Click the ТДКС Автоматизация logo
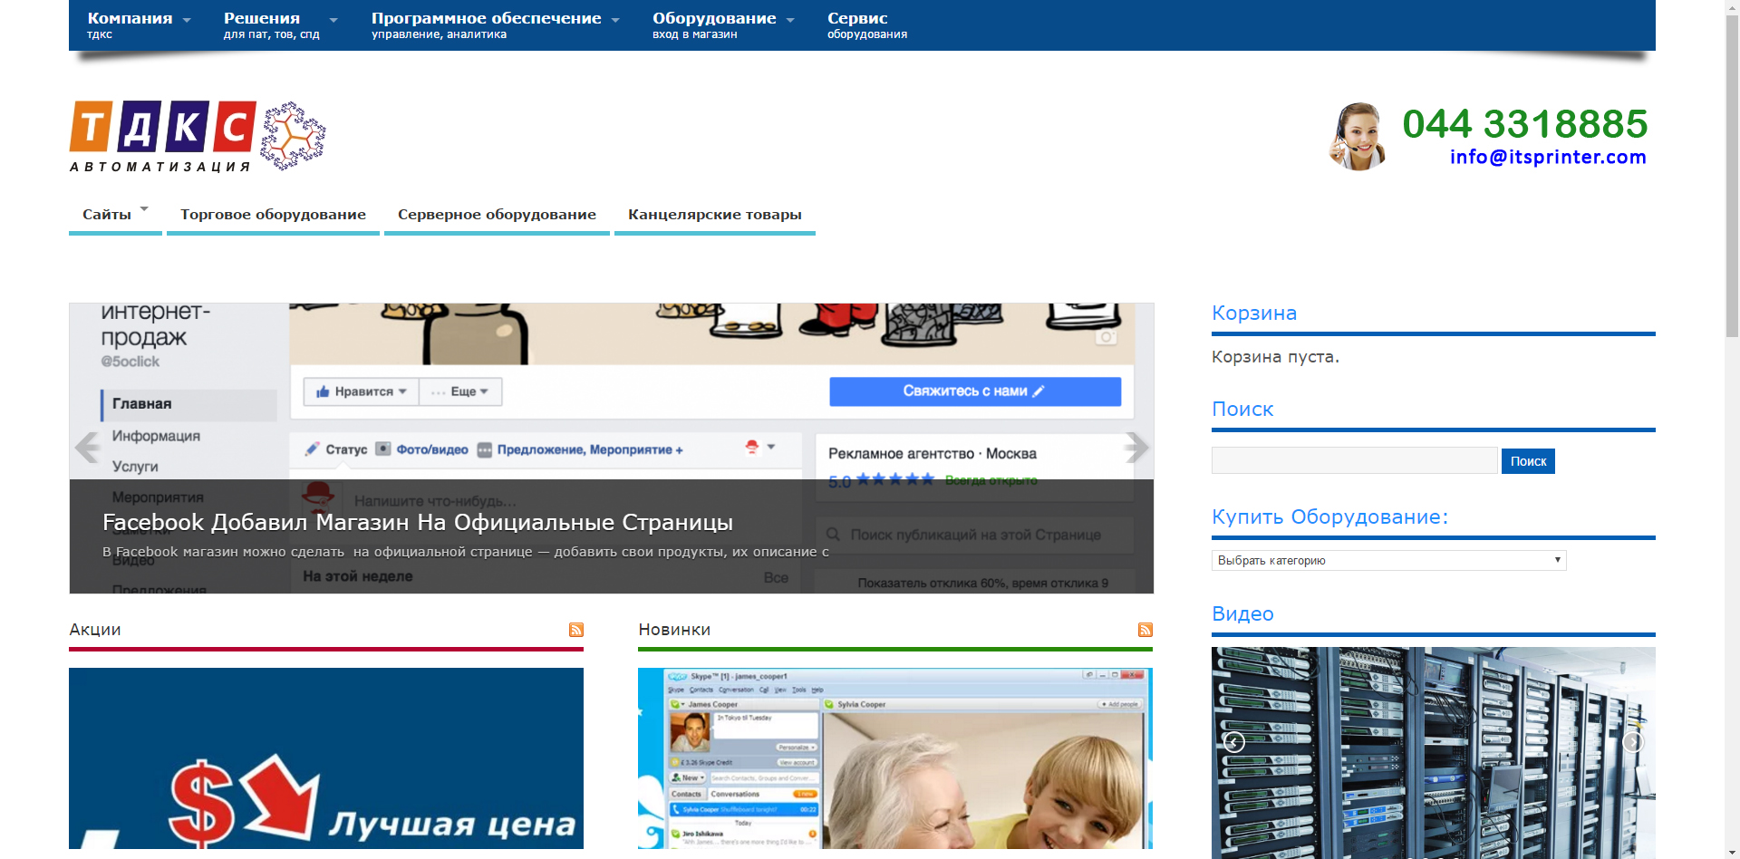The width and height of the screenshot is (1740, 859). 198,136
